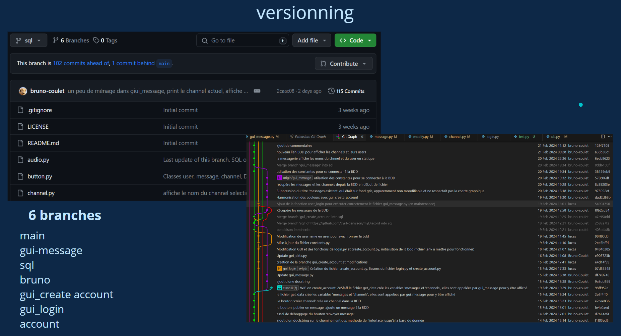This screenshot has width=621, height=336.
Task: Select commit 'Harmonisation des couleurs avec gui_create_account'
Action: point(317,197)
